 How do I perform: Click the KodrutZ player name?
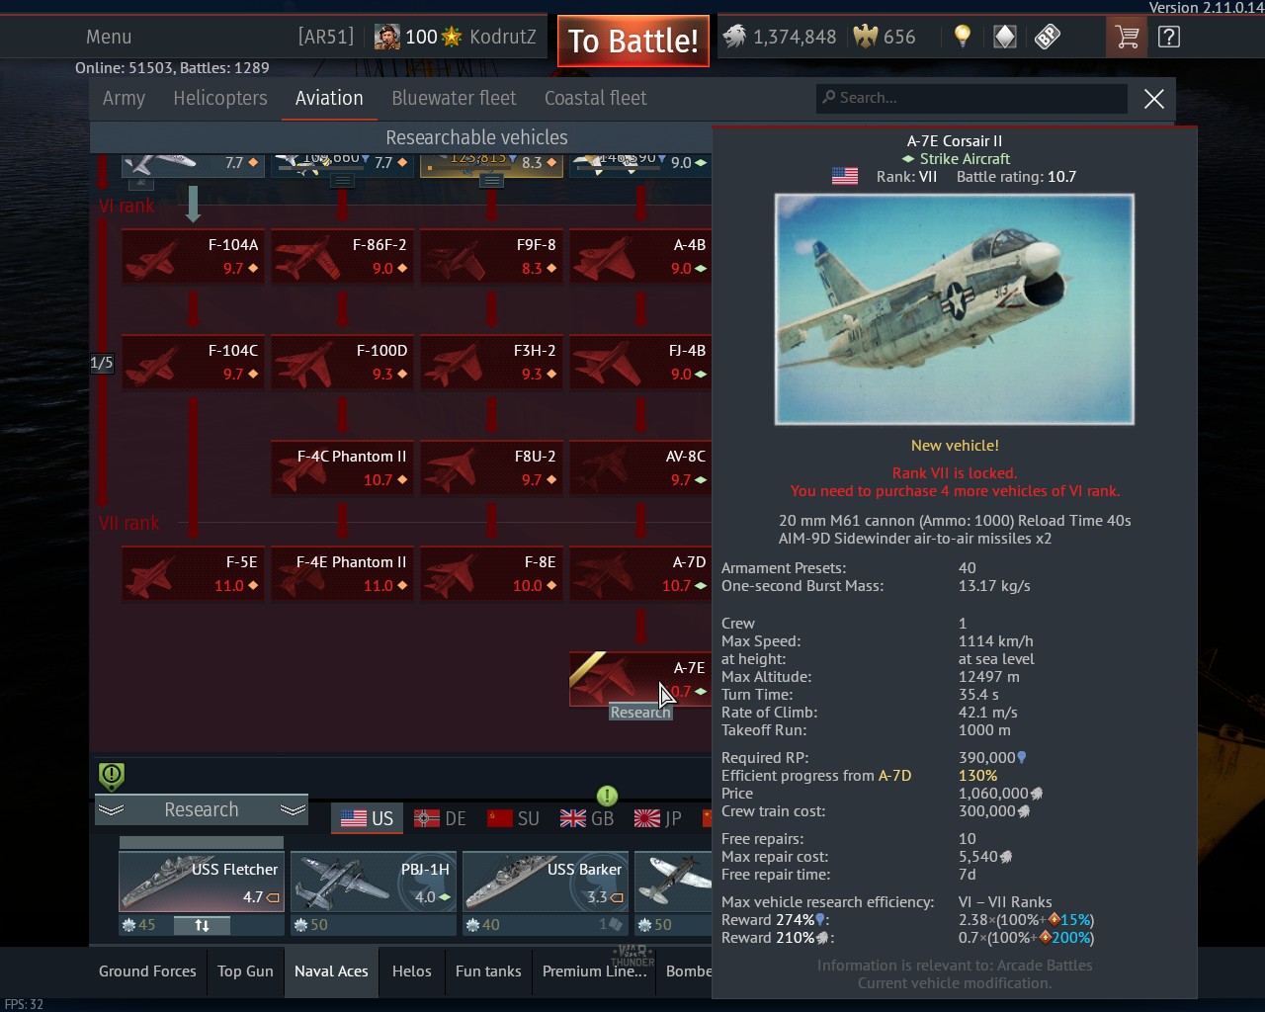tap(503, 37)
